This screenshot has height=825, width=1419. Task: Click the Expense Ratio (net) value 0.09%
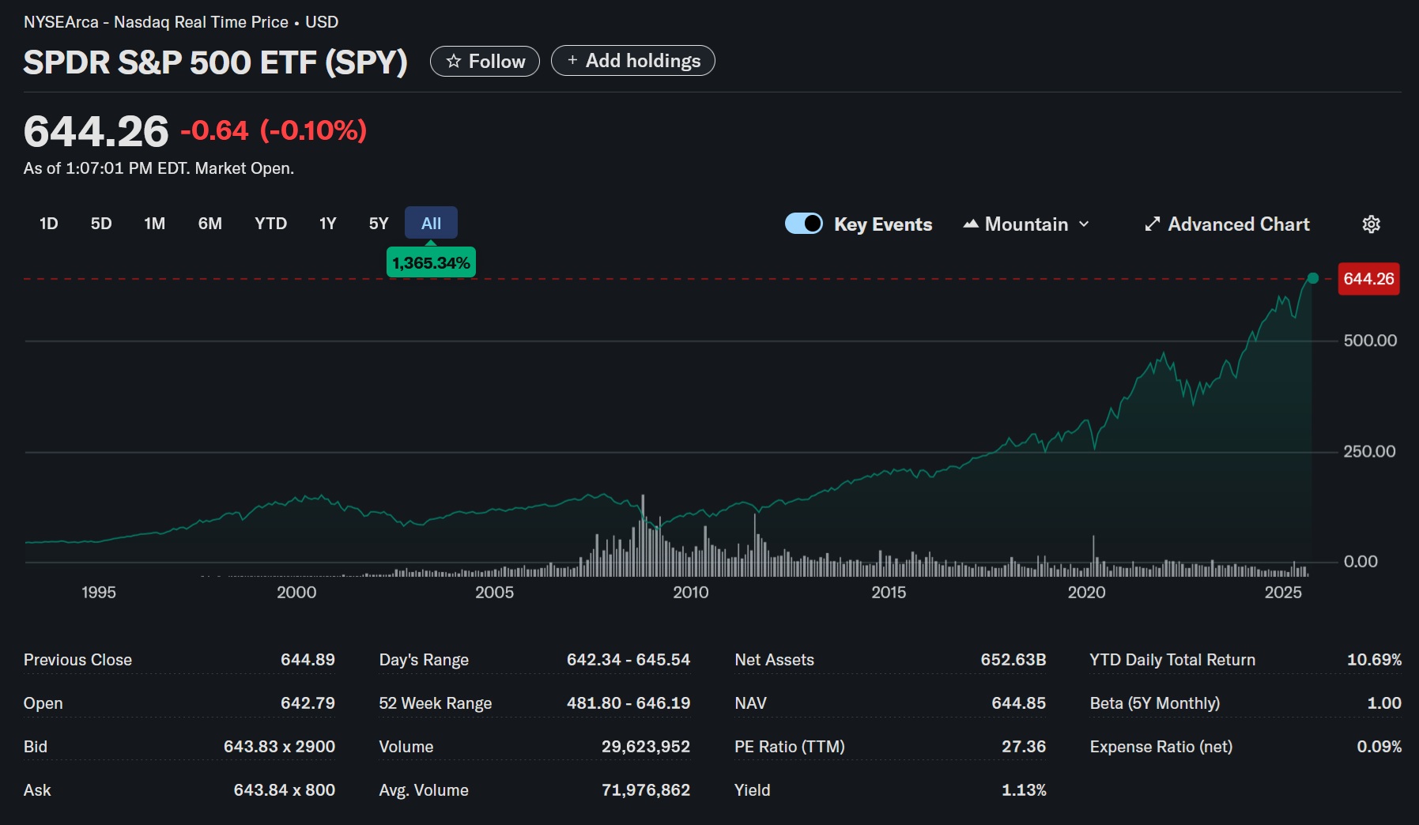tap(1379, 747)
